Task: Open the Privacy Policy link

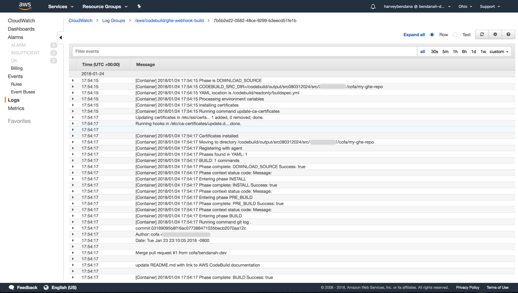Action: click(467, 287)
